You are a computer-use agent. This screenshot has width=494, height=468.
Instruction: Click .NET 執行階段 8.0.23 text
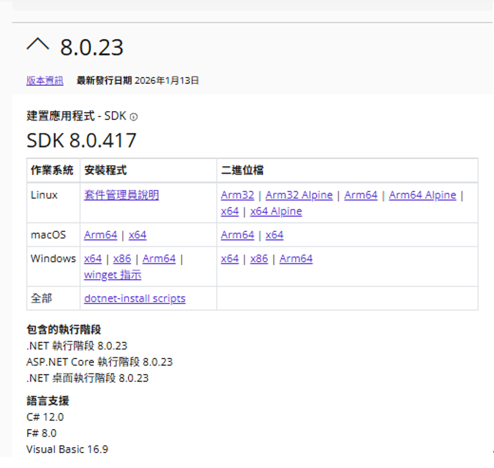coord(77,346)
